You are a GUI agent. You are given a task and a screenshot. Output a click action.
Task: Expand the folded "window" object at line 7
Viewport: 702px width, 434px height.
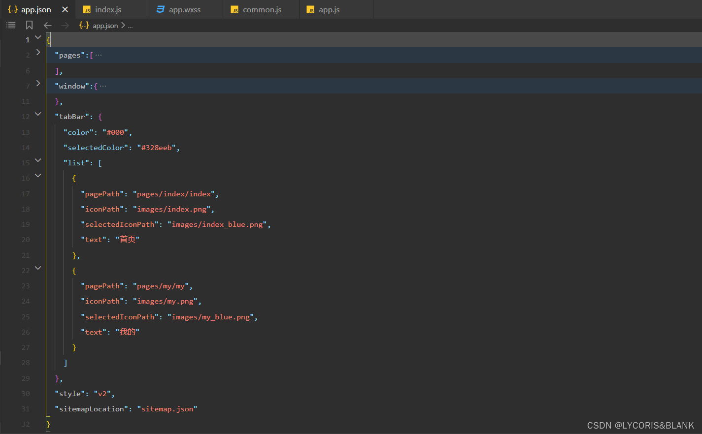(x=38, y=83)
